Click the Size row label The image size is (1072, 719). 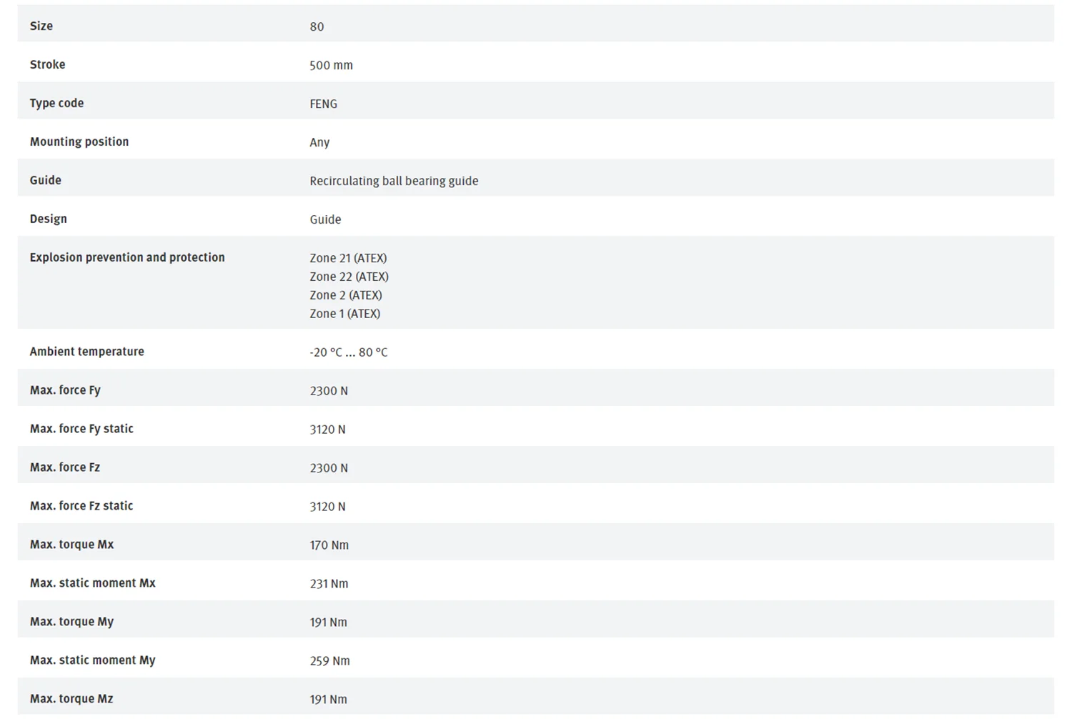[41, 26]
